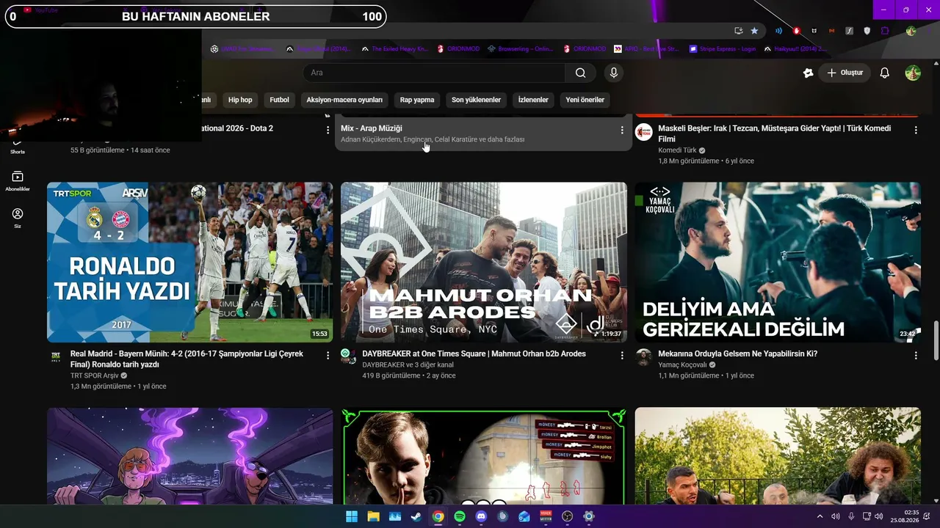Bookmark this page with the star icon
Image resolution: width=940 pixels, height=528 pixels.
pos(754,31)
